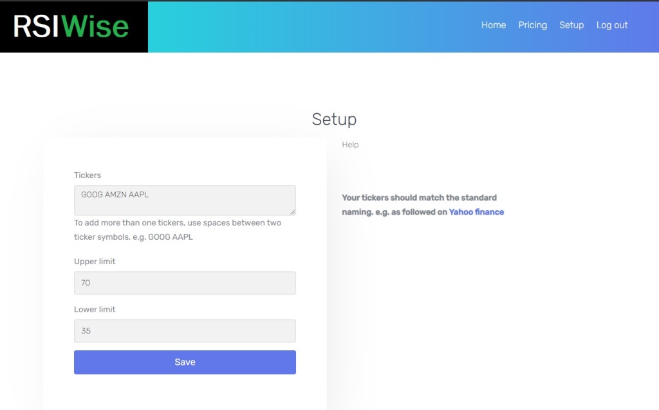Click the Setup page heading
Screen dimensions: 659x410
coord(334,119)
